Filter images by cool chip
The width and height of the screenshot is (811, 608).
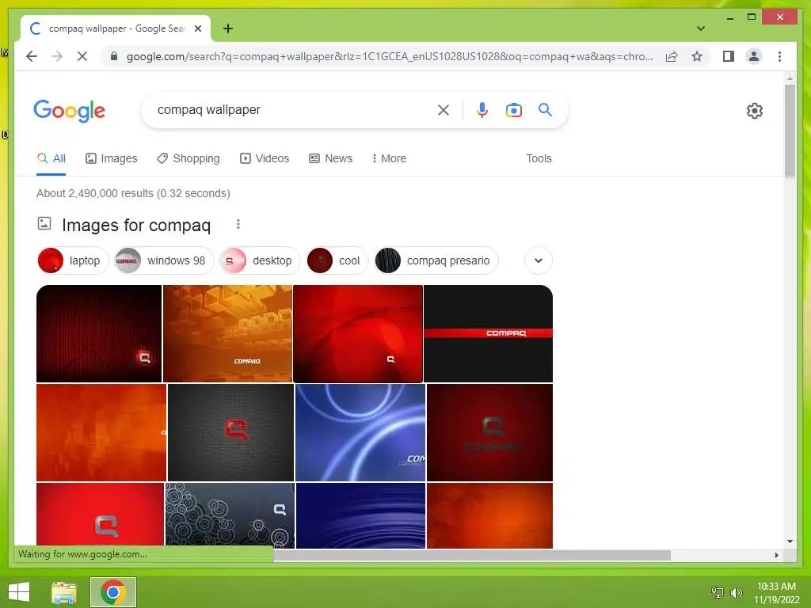pyautogui.click(x=337, y=260)
